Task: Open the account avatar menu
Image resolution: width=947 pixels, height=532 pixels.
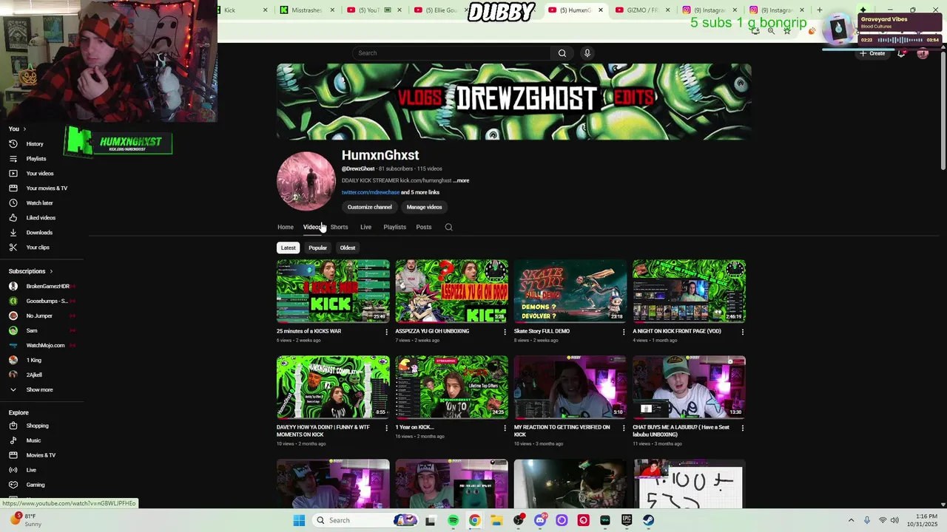Action: pyautogui.click(x=923, y=53)
